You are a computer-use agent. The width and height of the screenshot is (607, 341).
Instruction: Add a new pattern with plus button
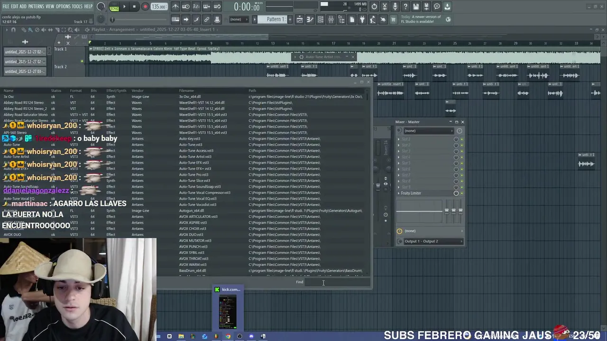click(289, 19)
